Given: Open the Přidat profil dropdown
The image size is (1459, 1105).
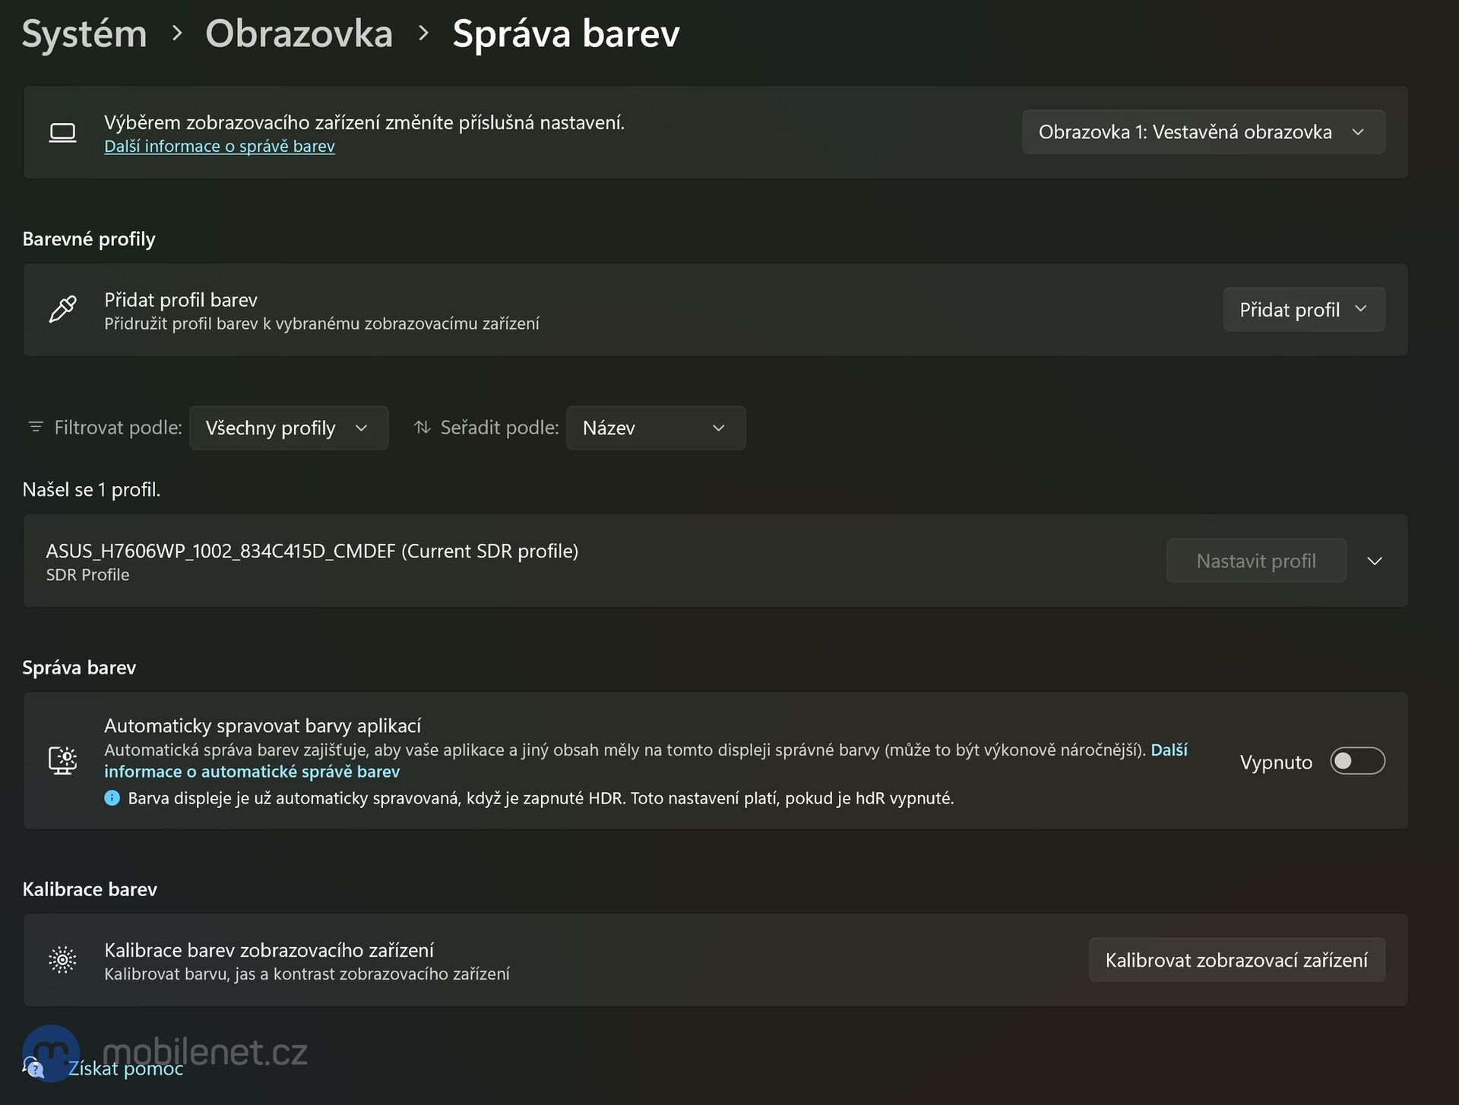Looking at the screenshot, I should click(x=1303, y=310).
